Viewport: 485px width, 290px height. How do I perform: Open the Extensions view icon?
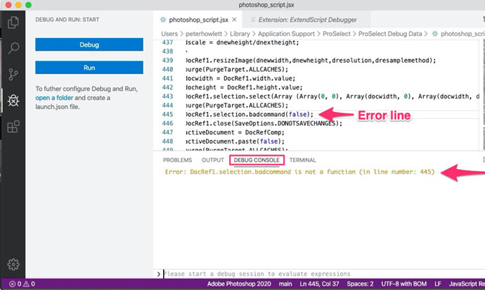coord(13,127)
